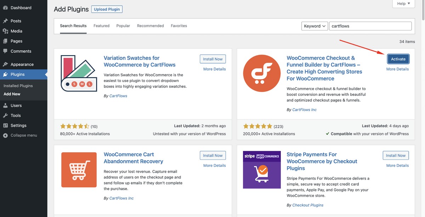The width and height of the screenshot is (425, 217).
Task: View More Details for Cart Abandonment Recovery
Action: [x=215, y=166]
